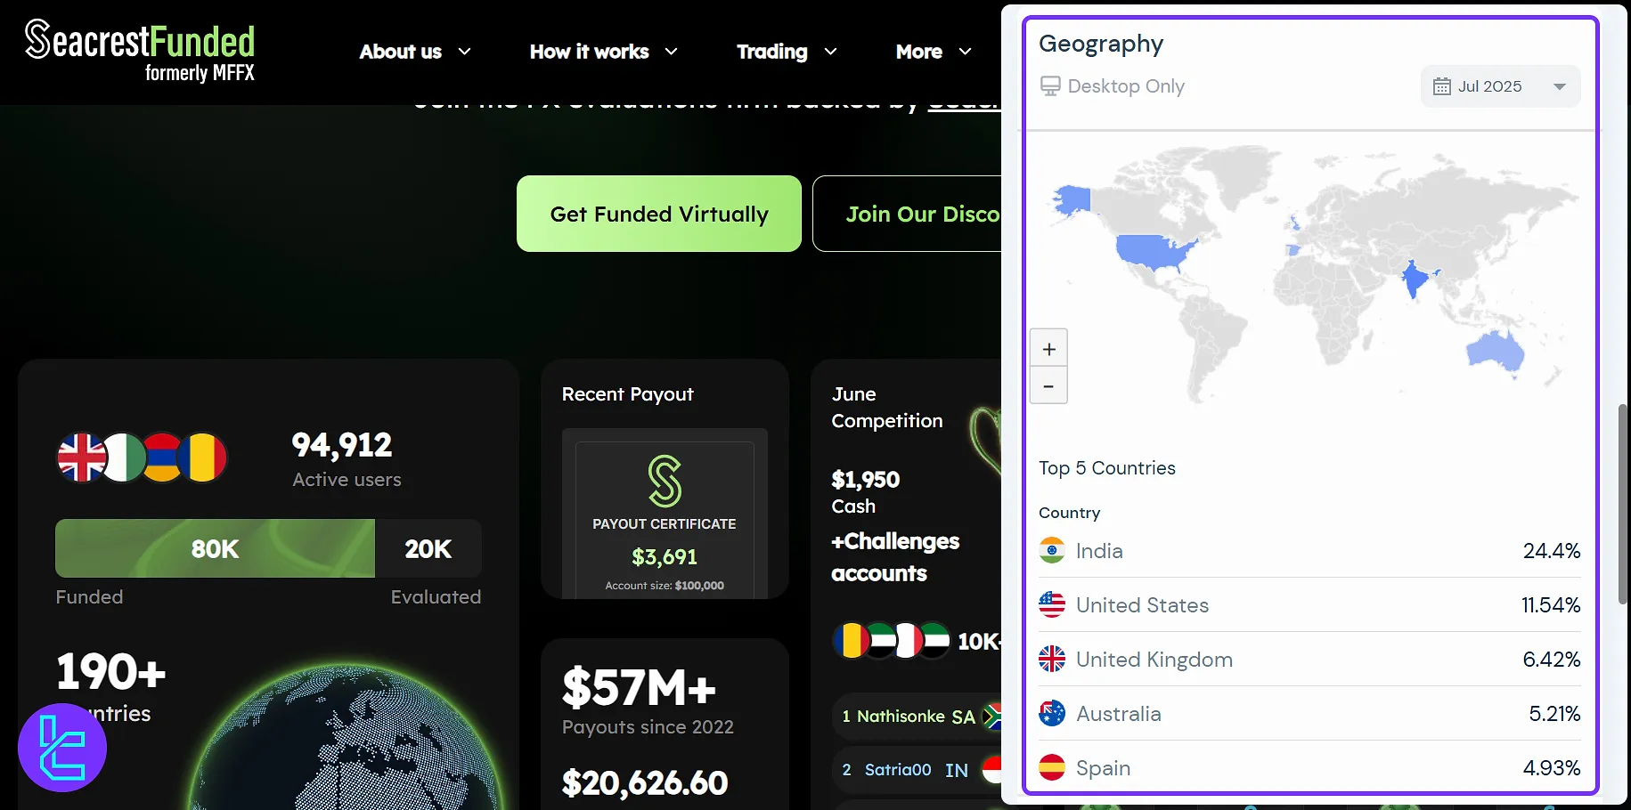Open the Jul 2025 date dropdown
Screen dimensions: 1631x810
click(x=1500, y=86)
